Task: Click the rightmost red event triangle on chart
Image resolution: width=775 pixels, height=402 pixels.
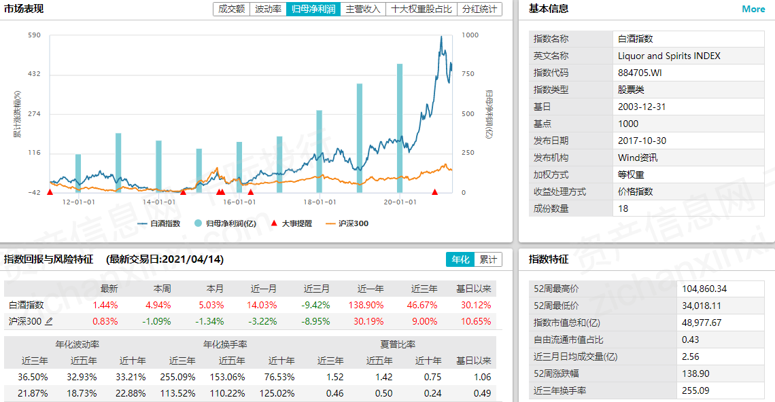Action: 435,193
